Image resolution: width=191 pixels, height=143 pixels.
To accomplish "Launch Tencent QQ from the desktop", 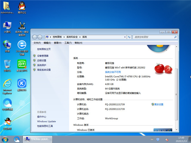I will [x=22, y=7].
